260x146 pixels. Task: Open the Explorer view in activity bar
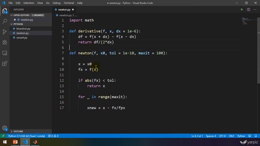(4, 11)
